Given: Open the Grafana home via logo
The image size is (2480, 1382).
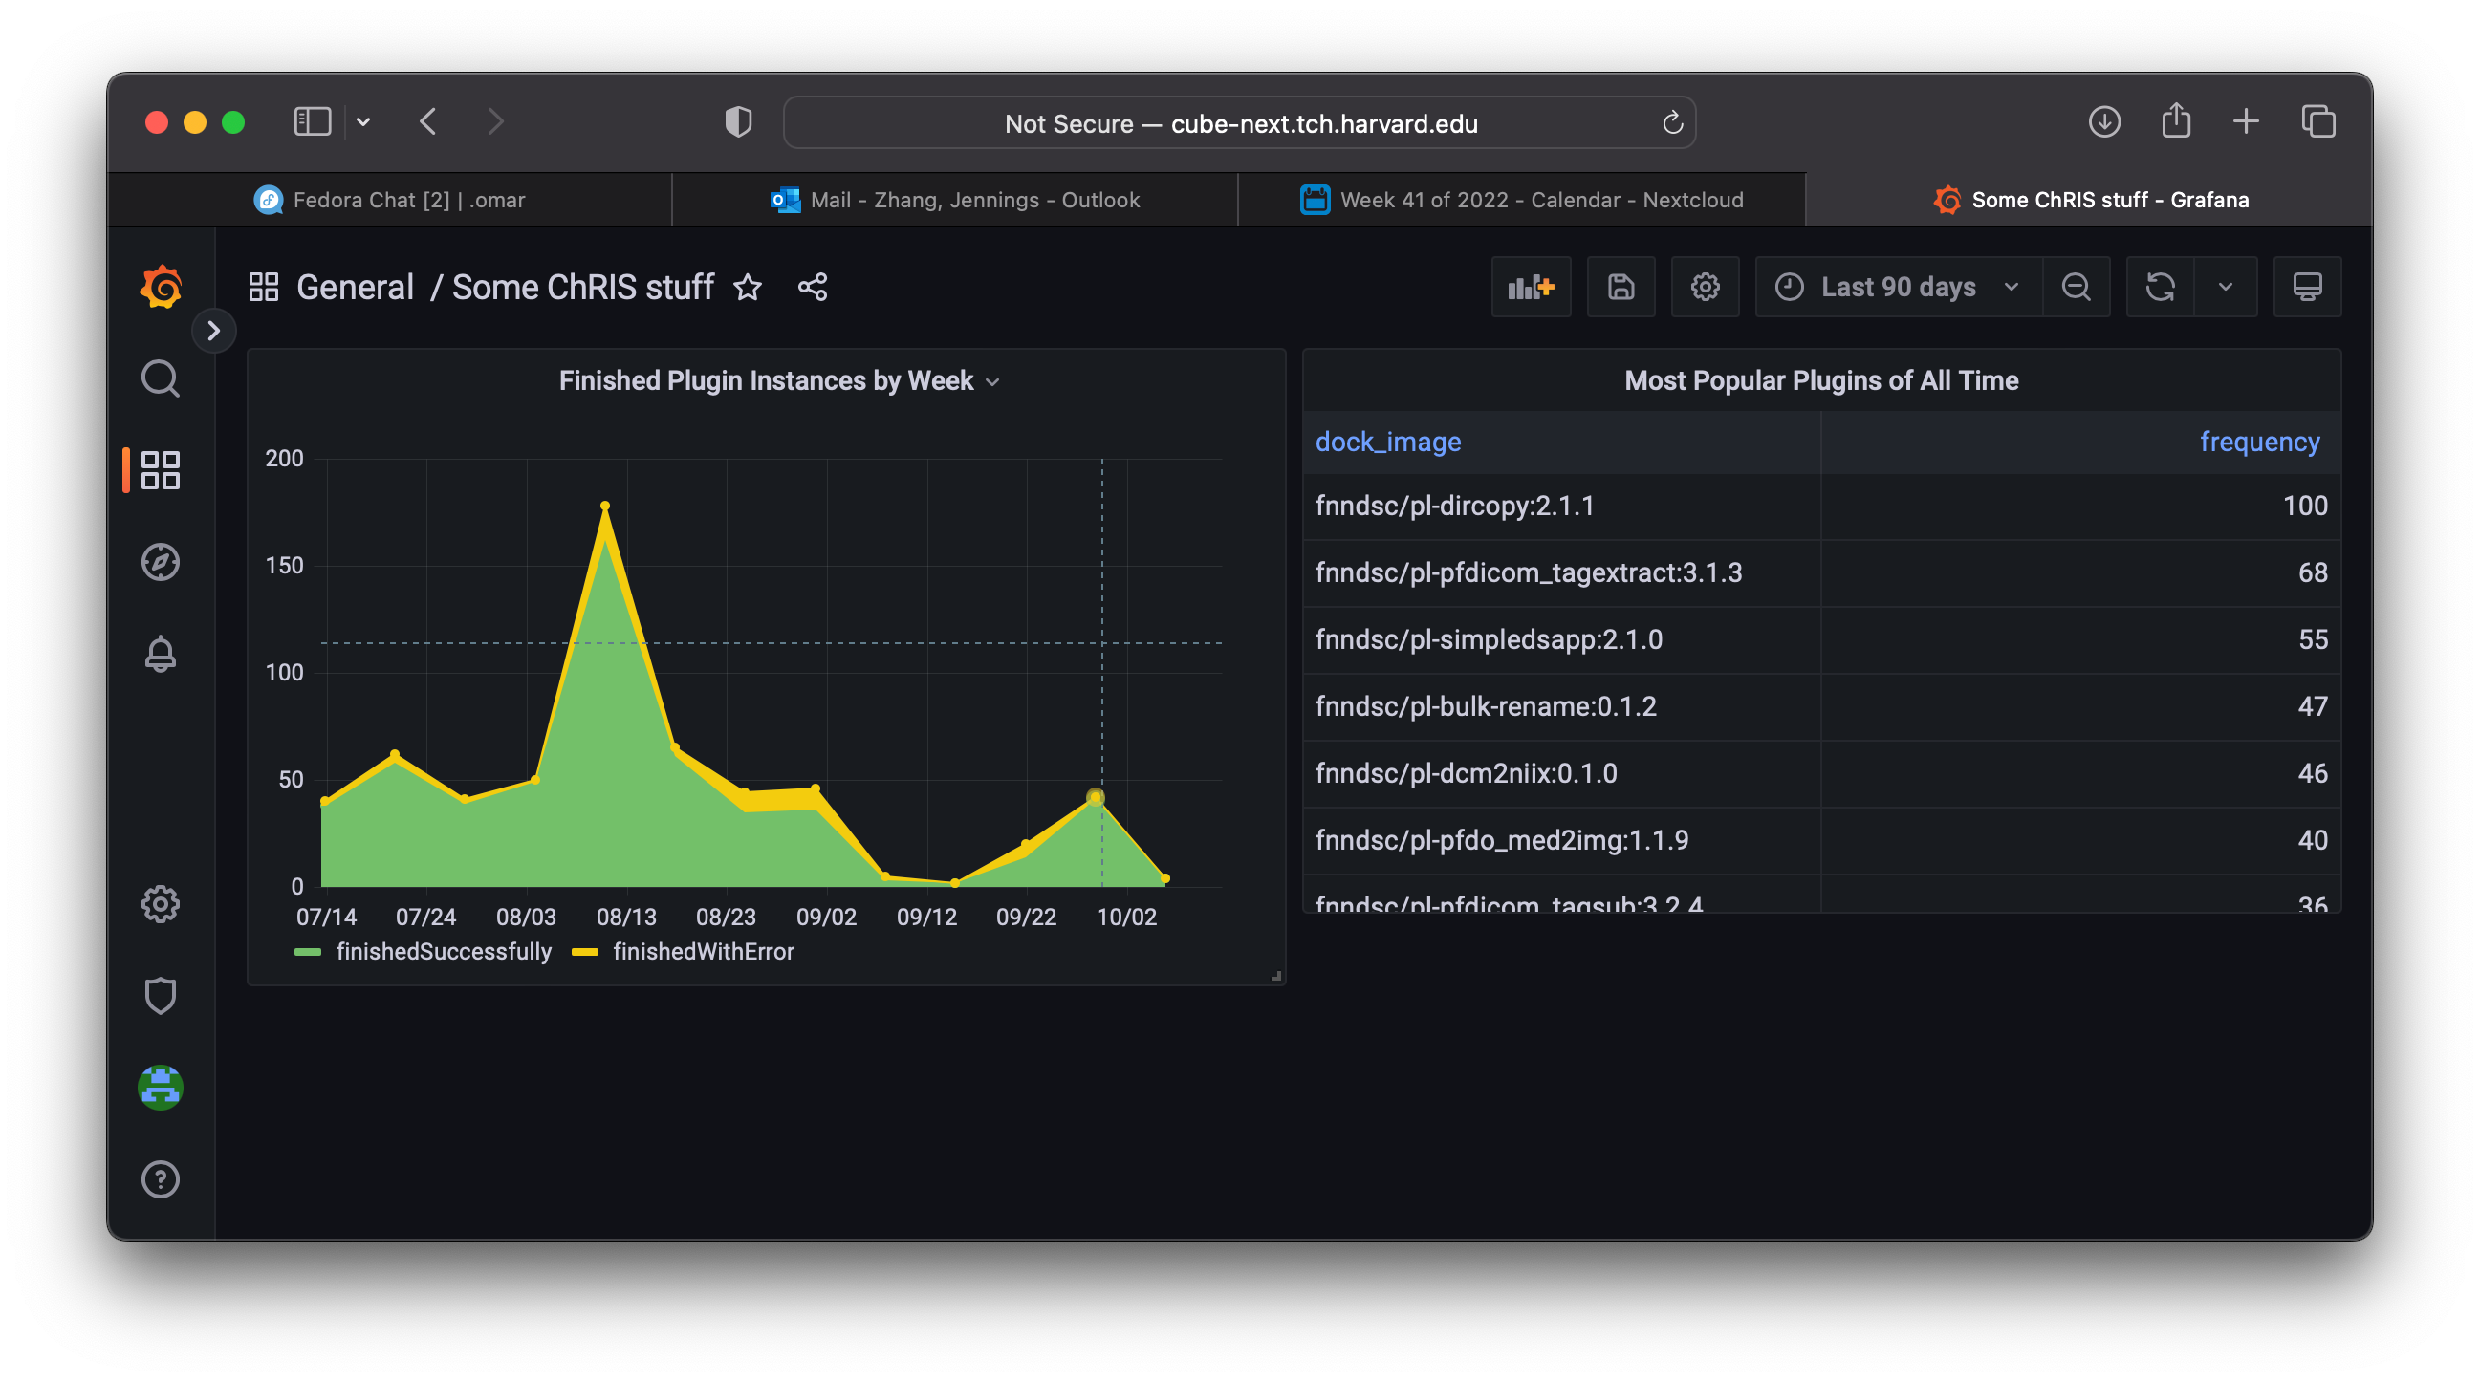Looking at the screenshot, I should tap(161, 286).
